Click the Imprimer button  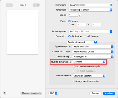click(109, 93)
